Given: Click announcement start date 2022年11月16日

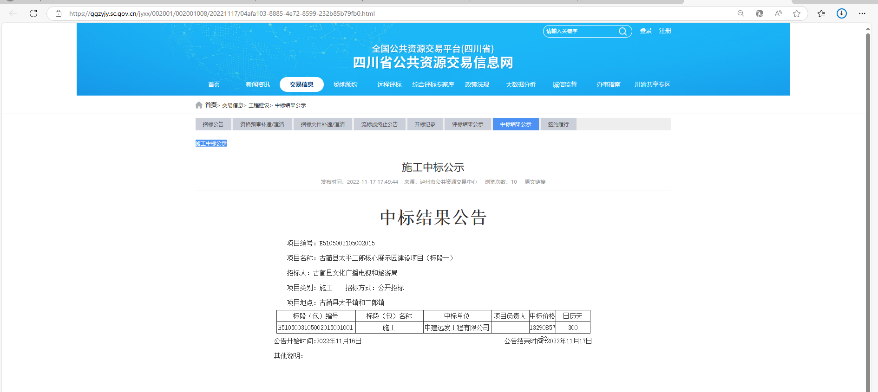Looking at the screenshot, I should (x=339, y=341).
